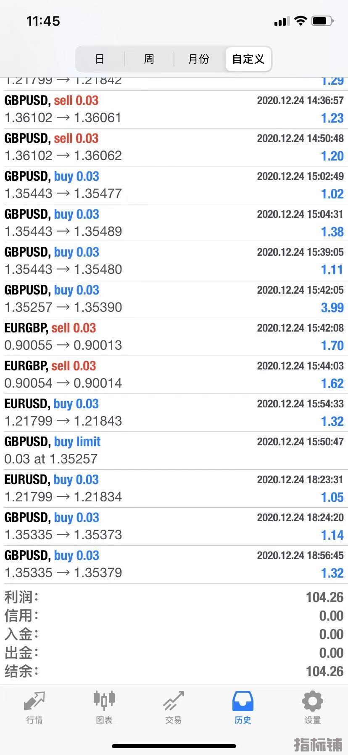Tap the Wi-Fi status icon

coord(301,21)
